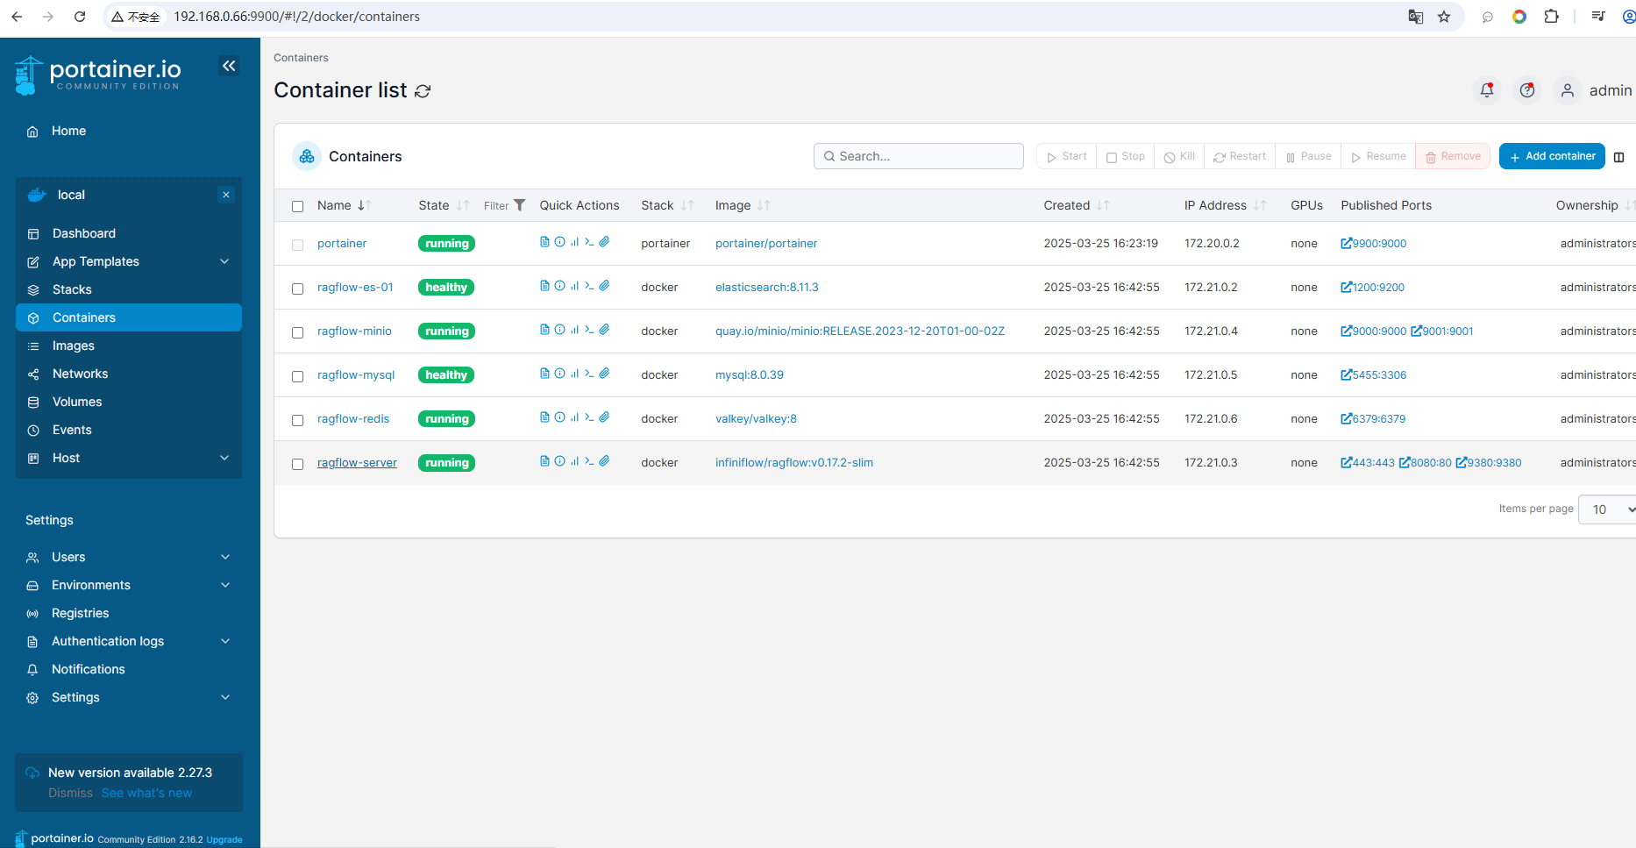Image resolution: width=1636 pixels, height=848 pixels.
Task: Bookmark this page with the star icon
Action: [x=1444, y=17]
